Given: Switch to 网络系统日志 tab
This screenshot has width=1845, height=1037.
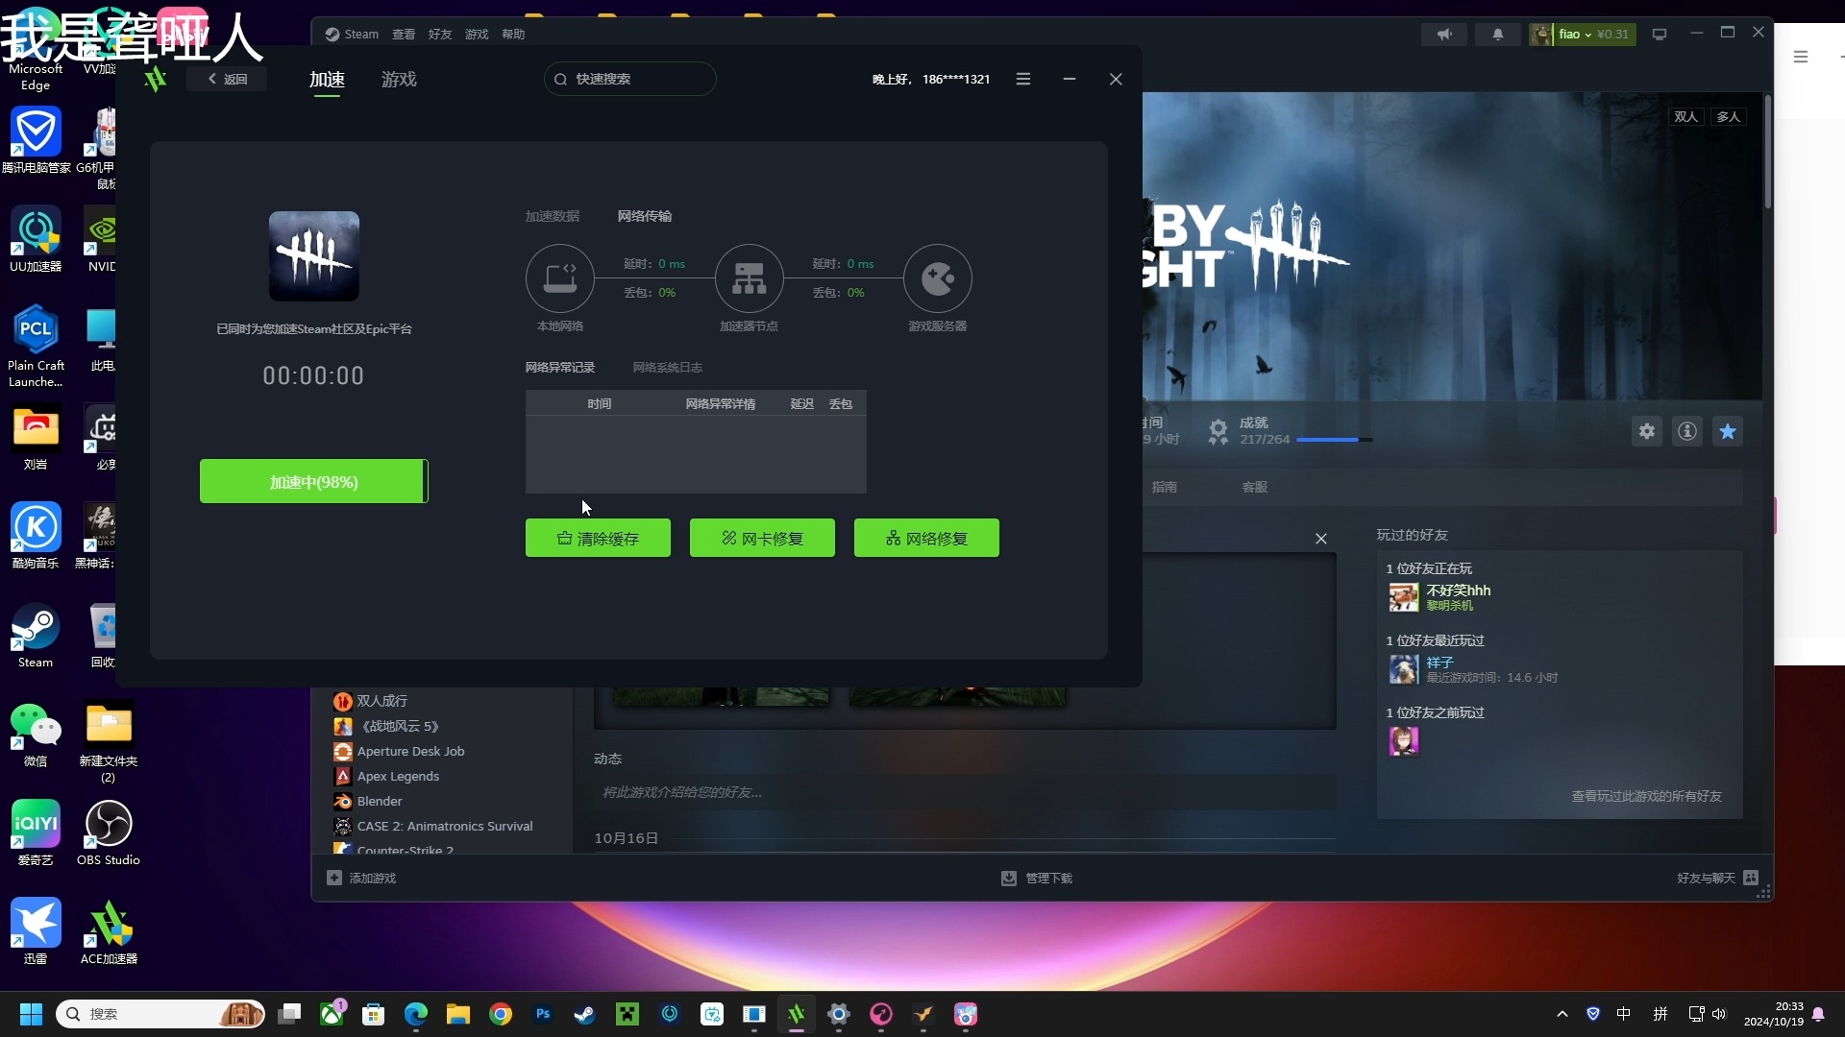Looking at the screenshot, I should (668, 367).
